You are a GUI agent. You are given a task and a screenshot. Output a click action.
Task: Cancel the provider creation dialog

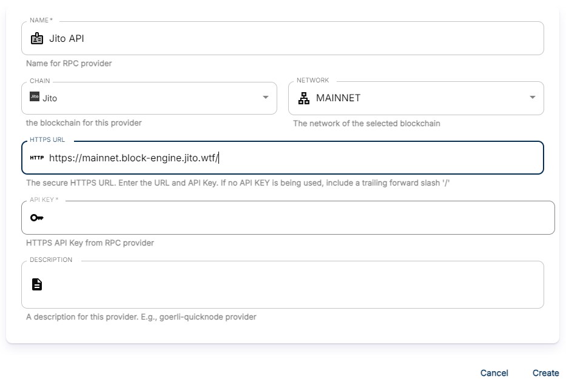click(494, 373)
